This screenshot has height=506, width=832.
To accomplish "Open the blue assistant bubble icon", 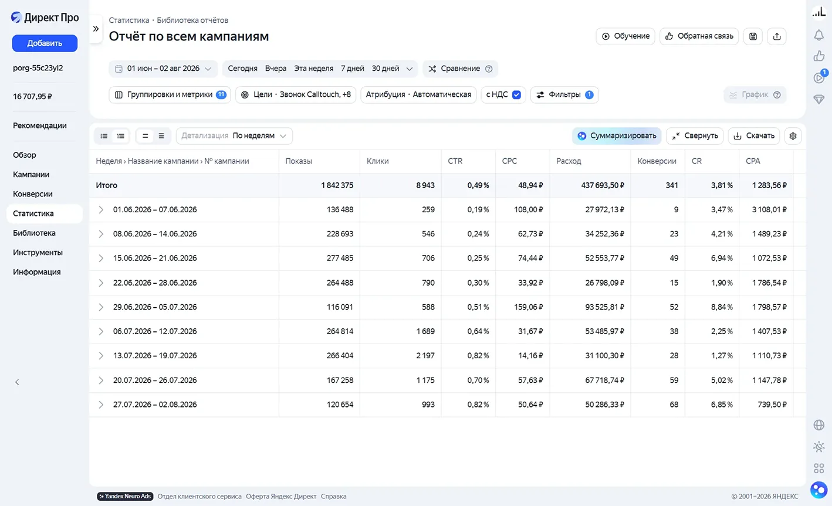I will [x=819, y=490].
